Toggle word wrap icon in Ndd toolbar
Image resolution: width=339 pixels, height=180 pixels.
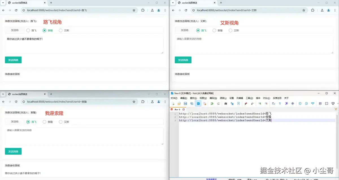click(273, 103)
